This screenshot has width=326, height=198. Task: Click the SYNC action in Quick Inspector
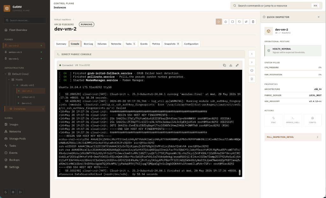(273, 120)
